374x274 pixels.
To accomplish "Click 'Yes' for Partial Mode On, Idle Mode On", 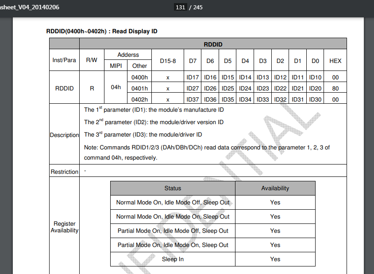I will point(275,245).
